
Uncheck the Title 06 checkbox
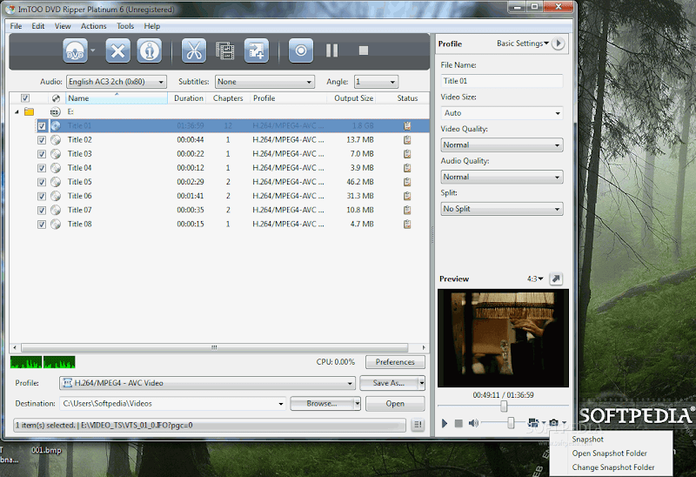pyautogui.click(x=42, y=197)
